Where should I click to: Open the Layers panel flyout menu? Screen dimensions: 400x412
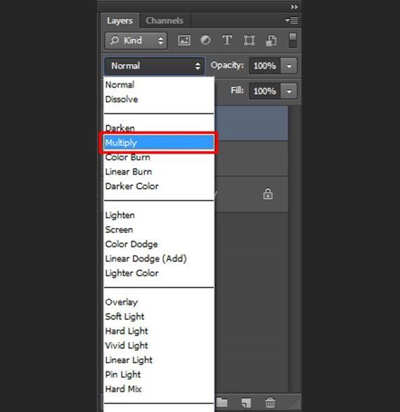(292, 20)
